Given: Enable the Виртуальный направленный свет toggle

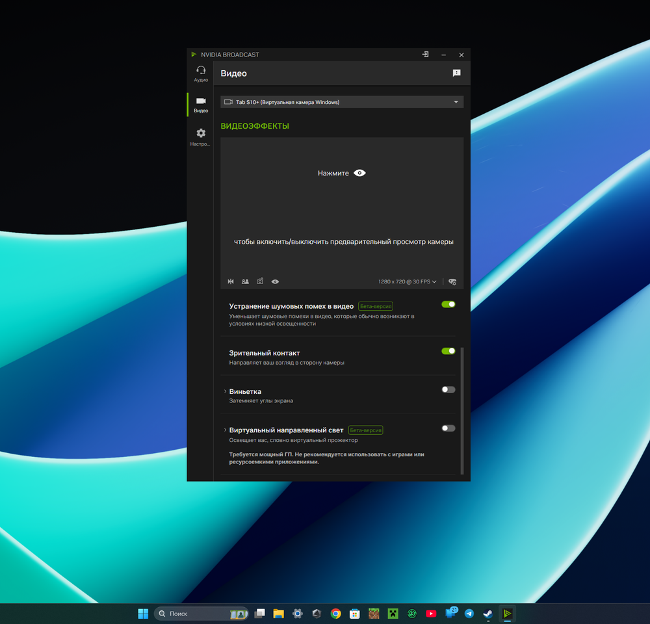Looking at the screenshot, I should point(448,428).
